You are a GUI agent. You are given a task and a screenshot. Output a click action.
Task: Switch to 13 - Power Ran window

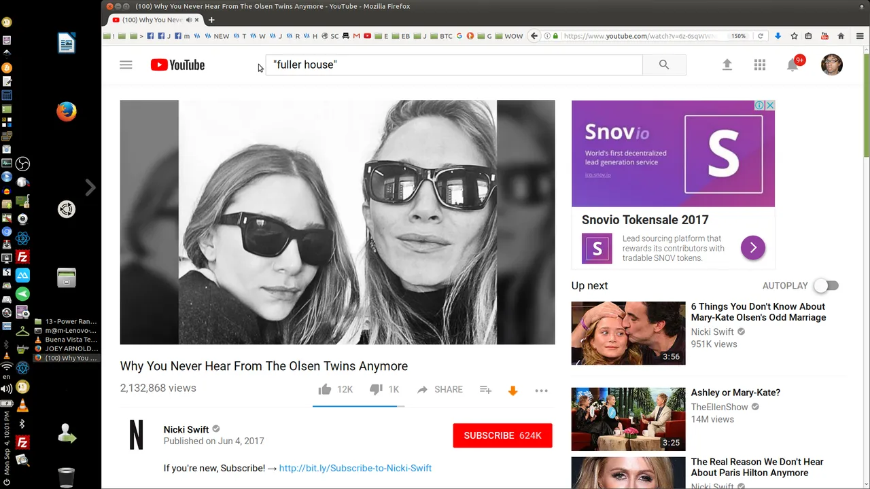pos(66,321)
